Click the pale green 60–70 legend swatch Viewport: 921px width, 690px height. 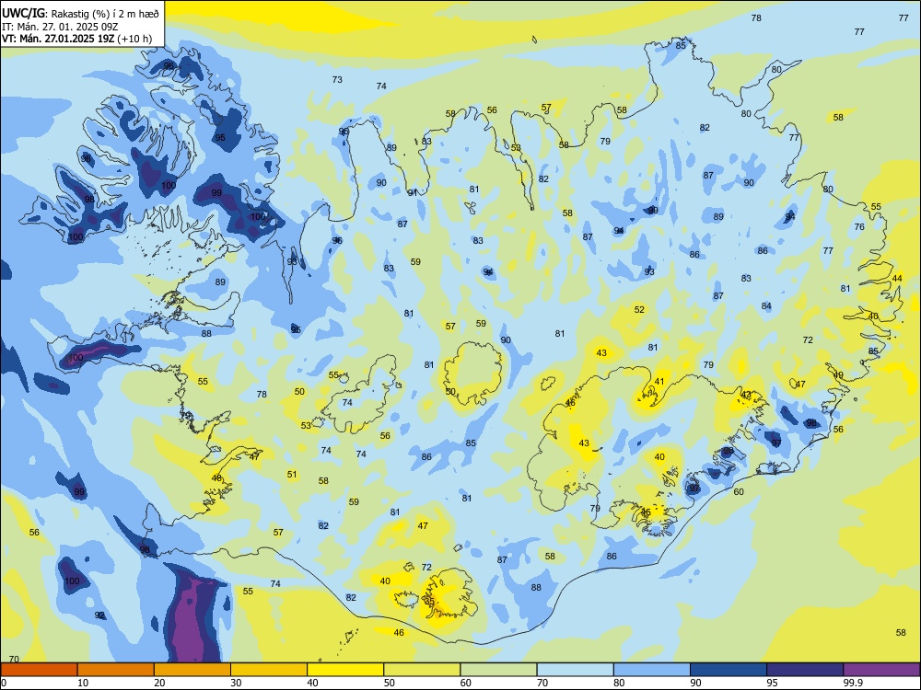[498, 670]
